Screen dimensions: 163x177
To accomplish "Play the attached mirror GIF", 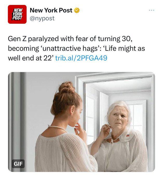I will click(x=81, y=122).
